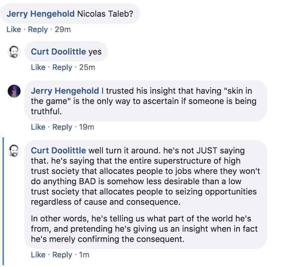
Task: Like Curt Doolittle's "yes" comment
Action: [38, 67]
